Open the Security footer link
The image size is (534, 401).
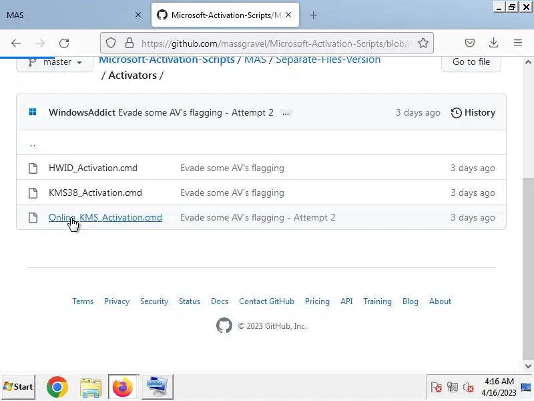click(x=154, y=301)
